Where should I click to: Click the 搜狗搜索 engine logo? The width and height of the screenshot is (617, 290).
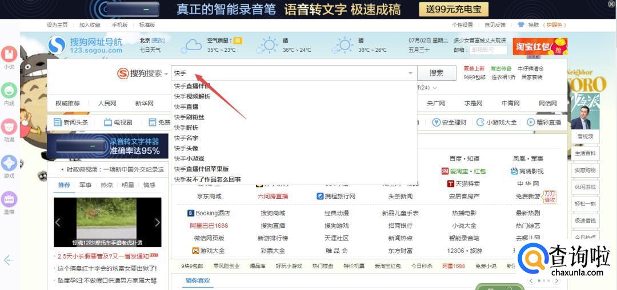pos(123,73)
